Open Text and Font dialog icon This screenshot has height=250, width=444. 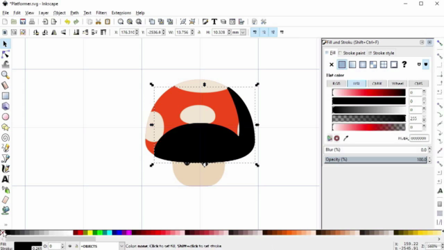(x=214, y=22)
